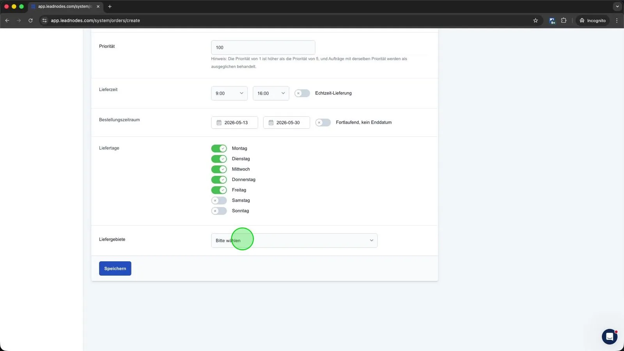This screenshot has height=351, width=624.
Task: Enable Echtzeit-Lieferung toggle
Action: 302,93
